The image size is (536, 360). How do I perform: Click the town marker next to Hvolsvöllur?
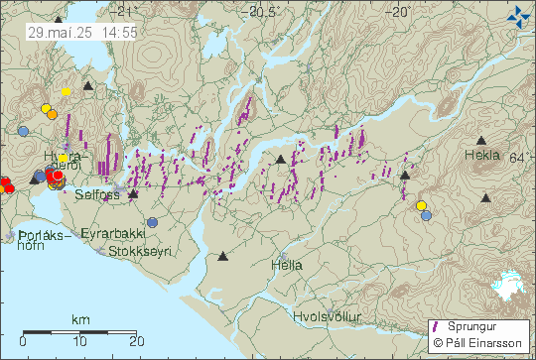click(331, 311)
